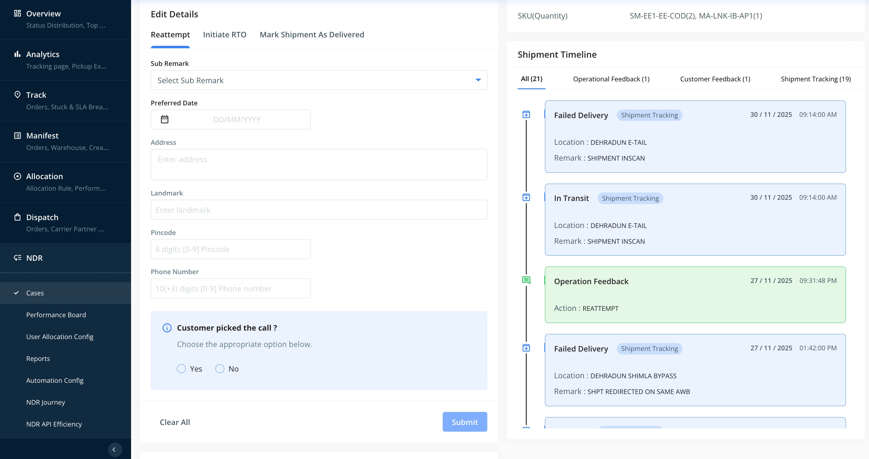The image size is (869, 459).
Task: Open the Select Sub Remark dropdown
Action: click(319, 80)
